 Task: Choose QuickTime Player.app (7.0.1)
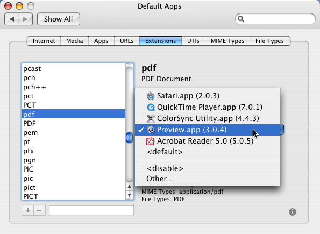coord(208,107)
